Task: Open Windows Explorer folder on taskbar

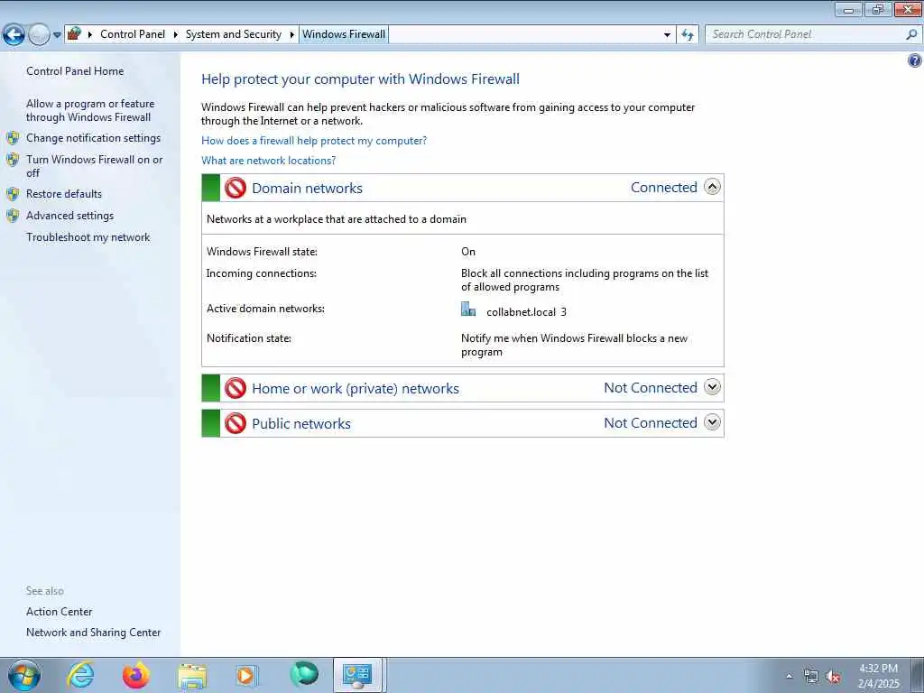Action: click(x=193, y=675)
